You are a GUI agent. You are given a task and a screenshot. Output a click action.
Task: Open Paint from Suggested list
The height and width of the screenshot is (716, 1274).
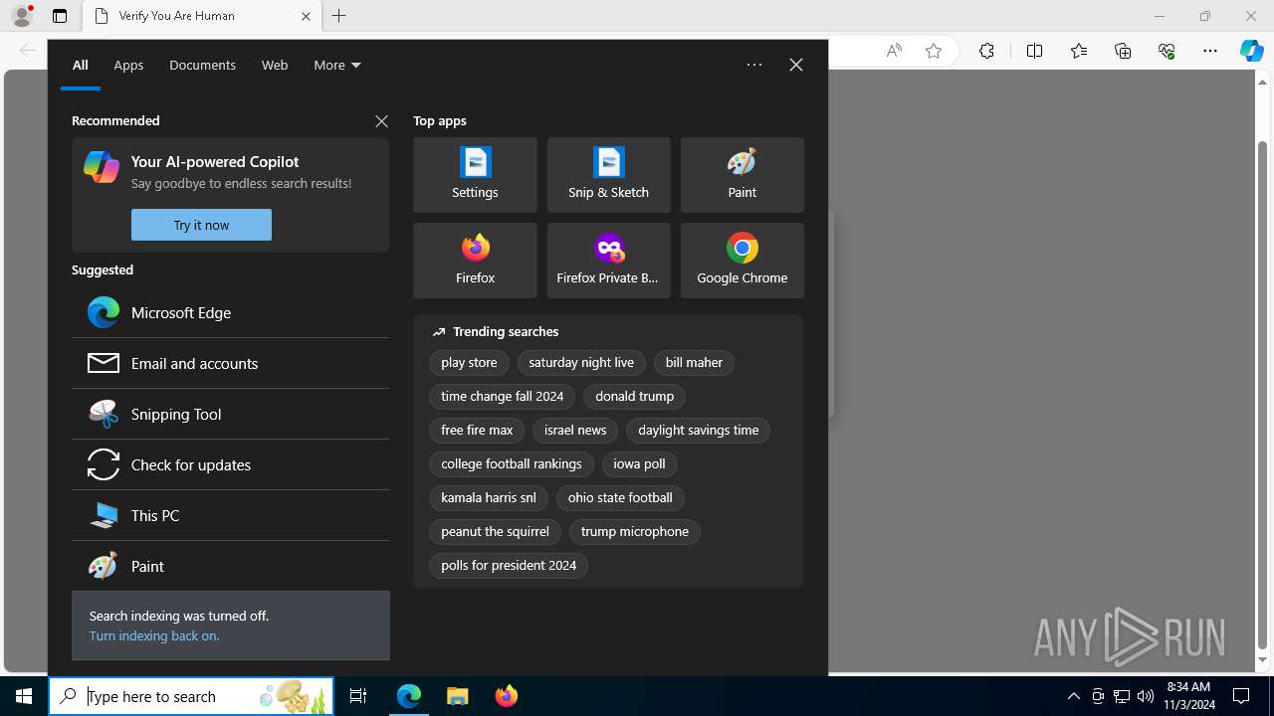(x=230, y=566)
